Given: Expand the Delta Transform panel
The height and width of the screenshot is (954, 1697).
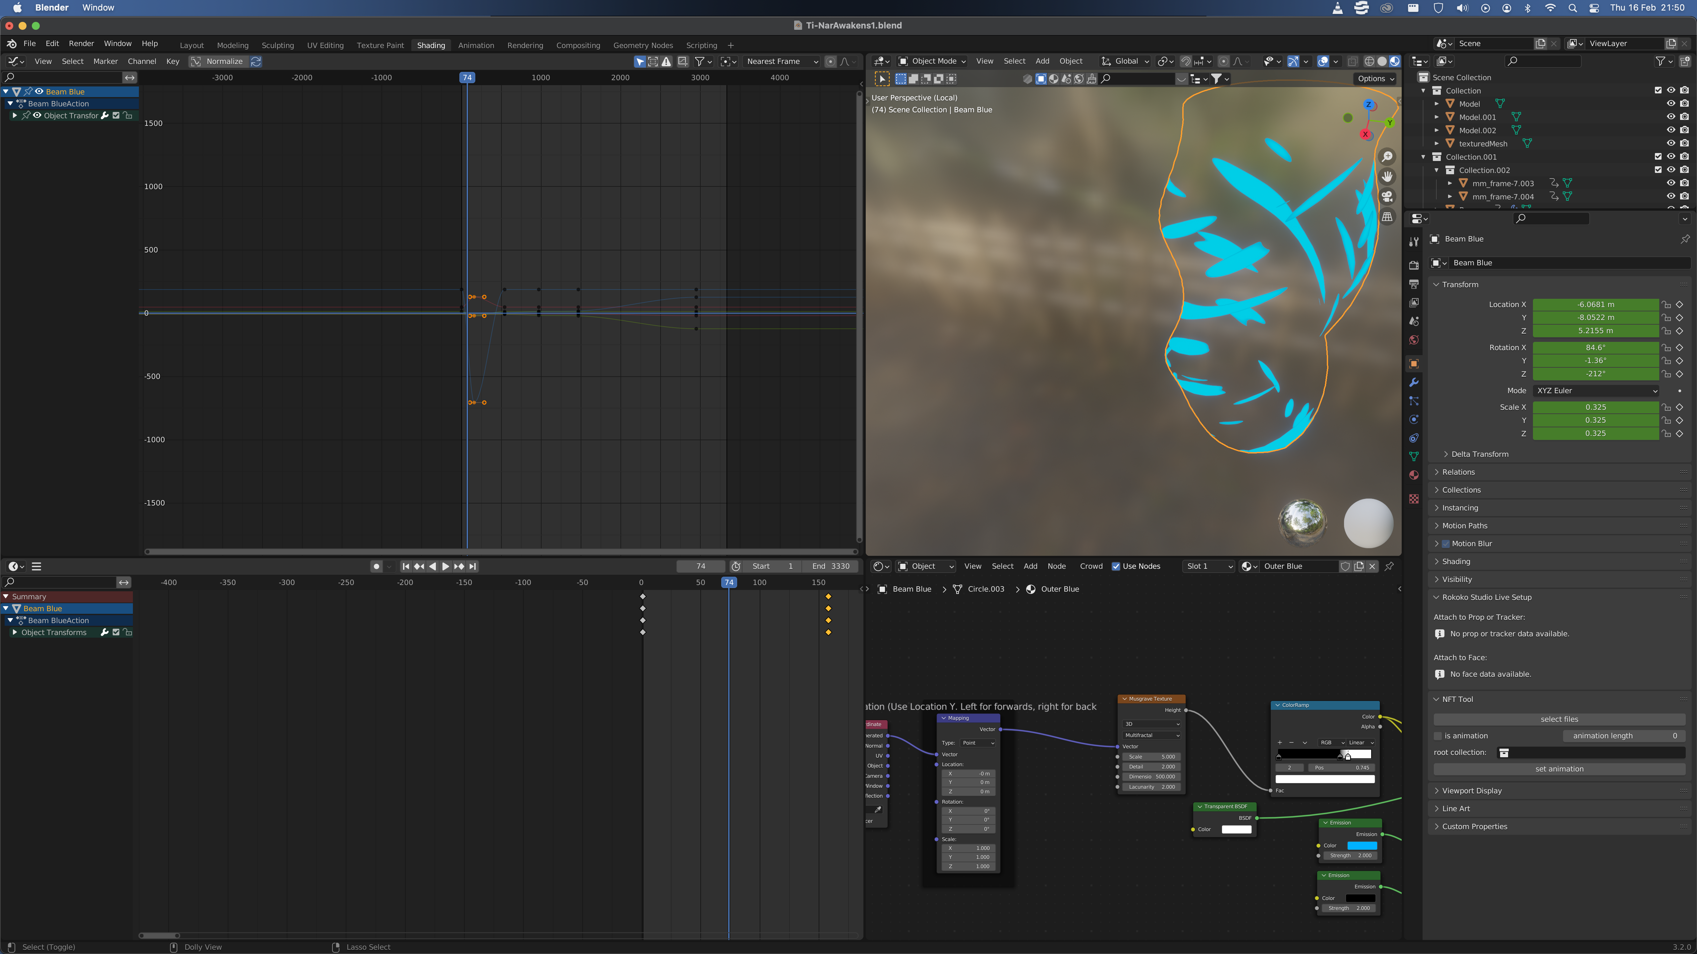Looking at the screenshot, I should pyautogui.click(x=1479, y=454).
